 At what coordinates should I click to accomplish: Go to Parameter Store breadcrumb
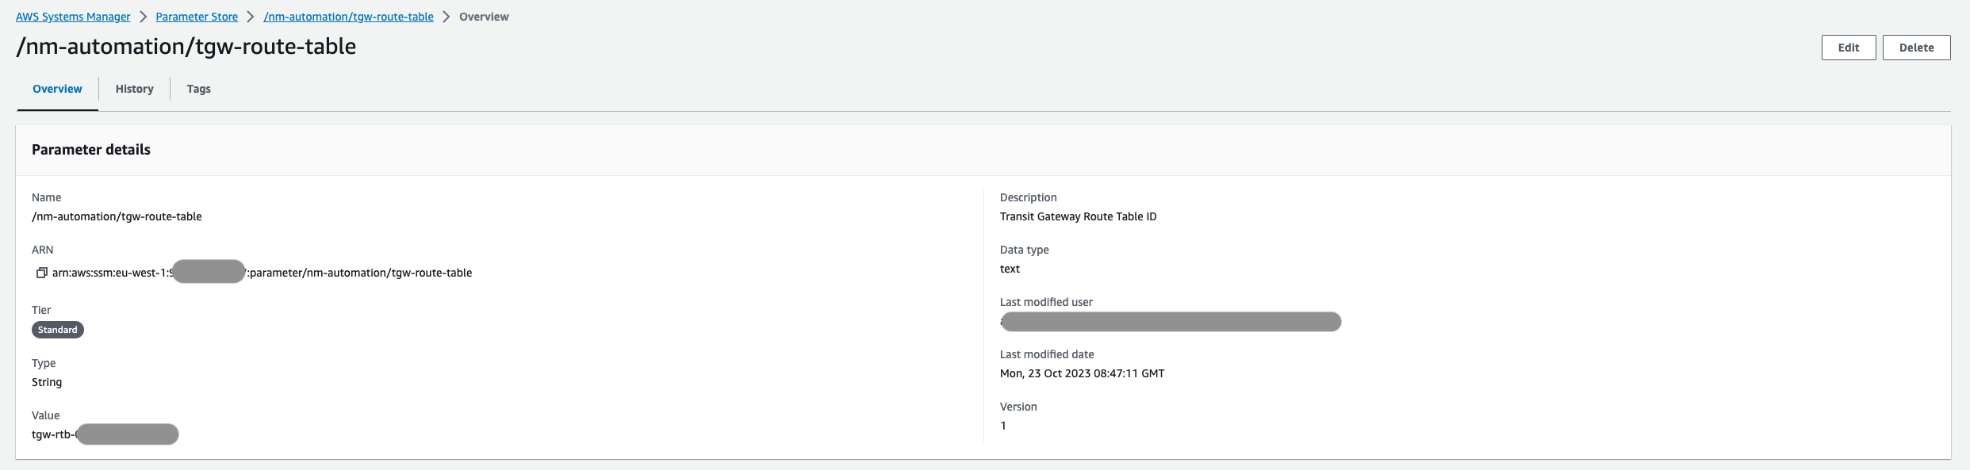click(197, 17)
